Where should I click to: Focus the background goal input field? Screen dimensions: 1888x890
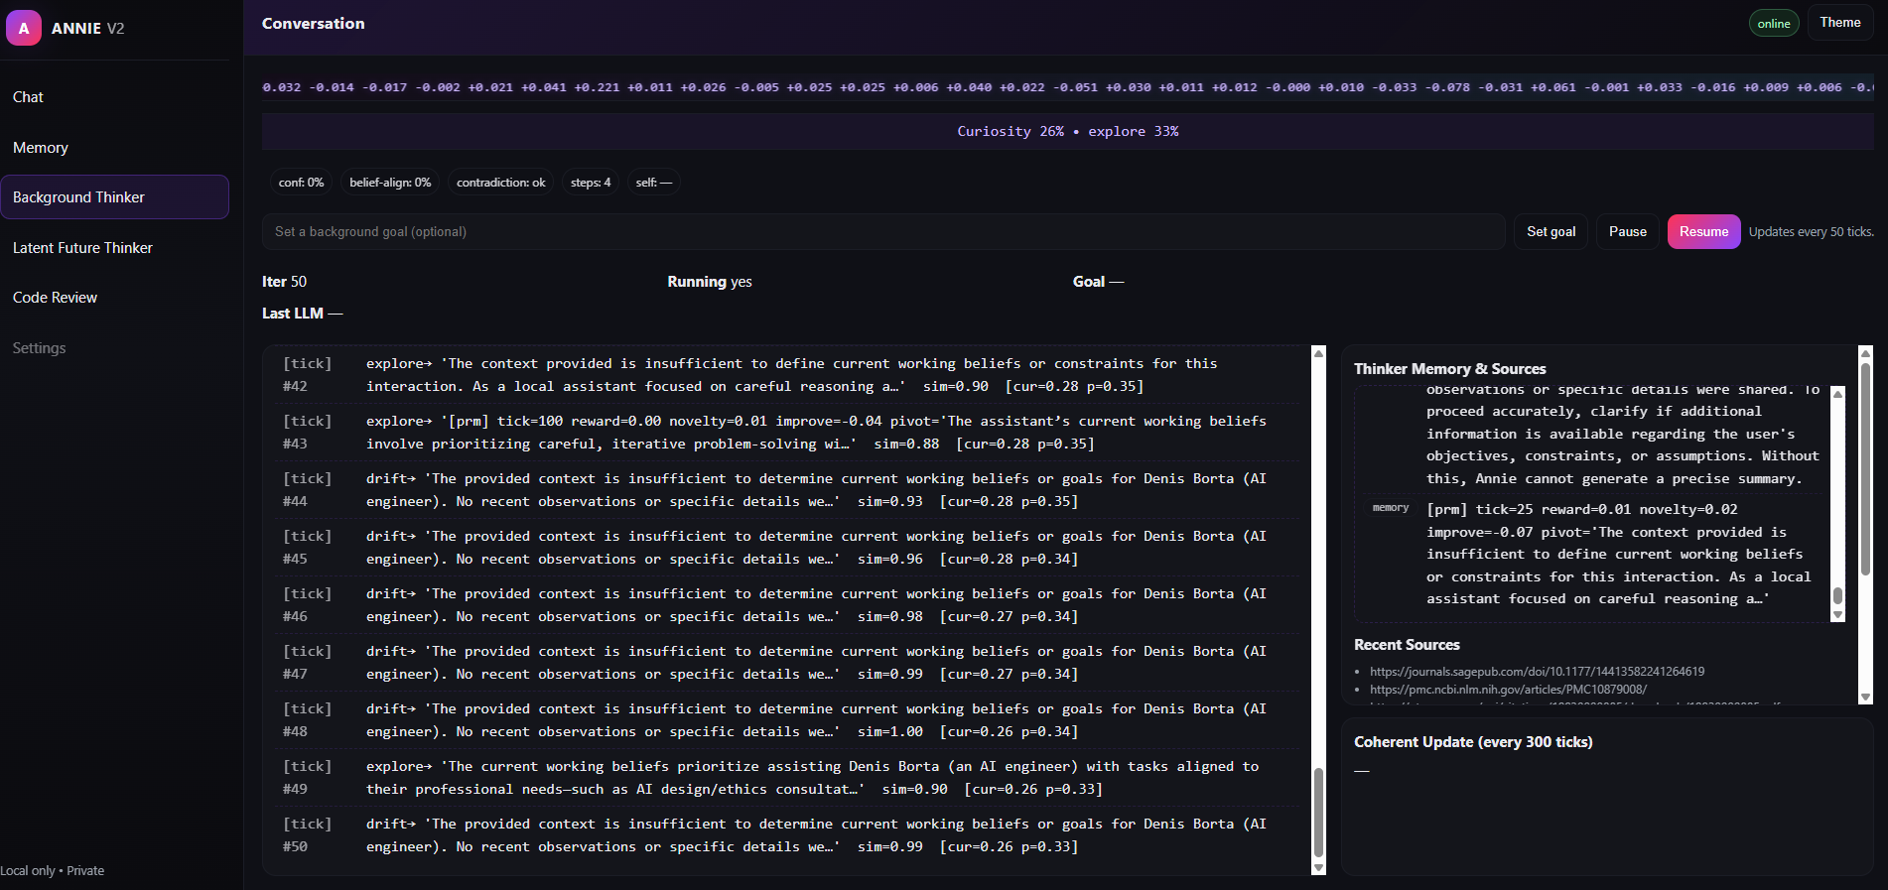pyautogui.click(x=883, y=232)
